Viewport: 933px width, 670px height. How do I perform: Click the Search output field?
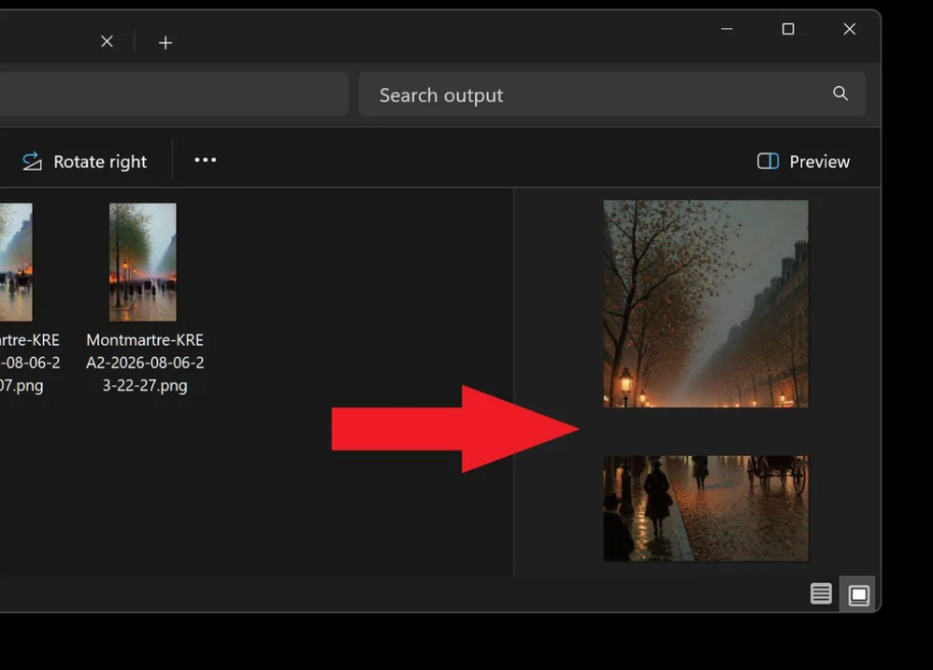[611, 94]
